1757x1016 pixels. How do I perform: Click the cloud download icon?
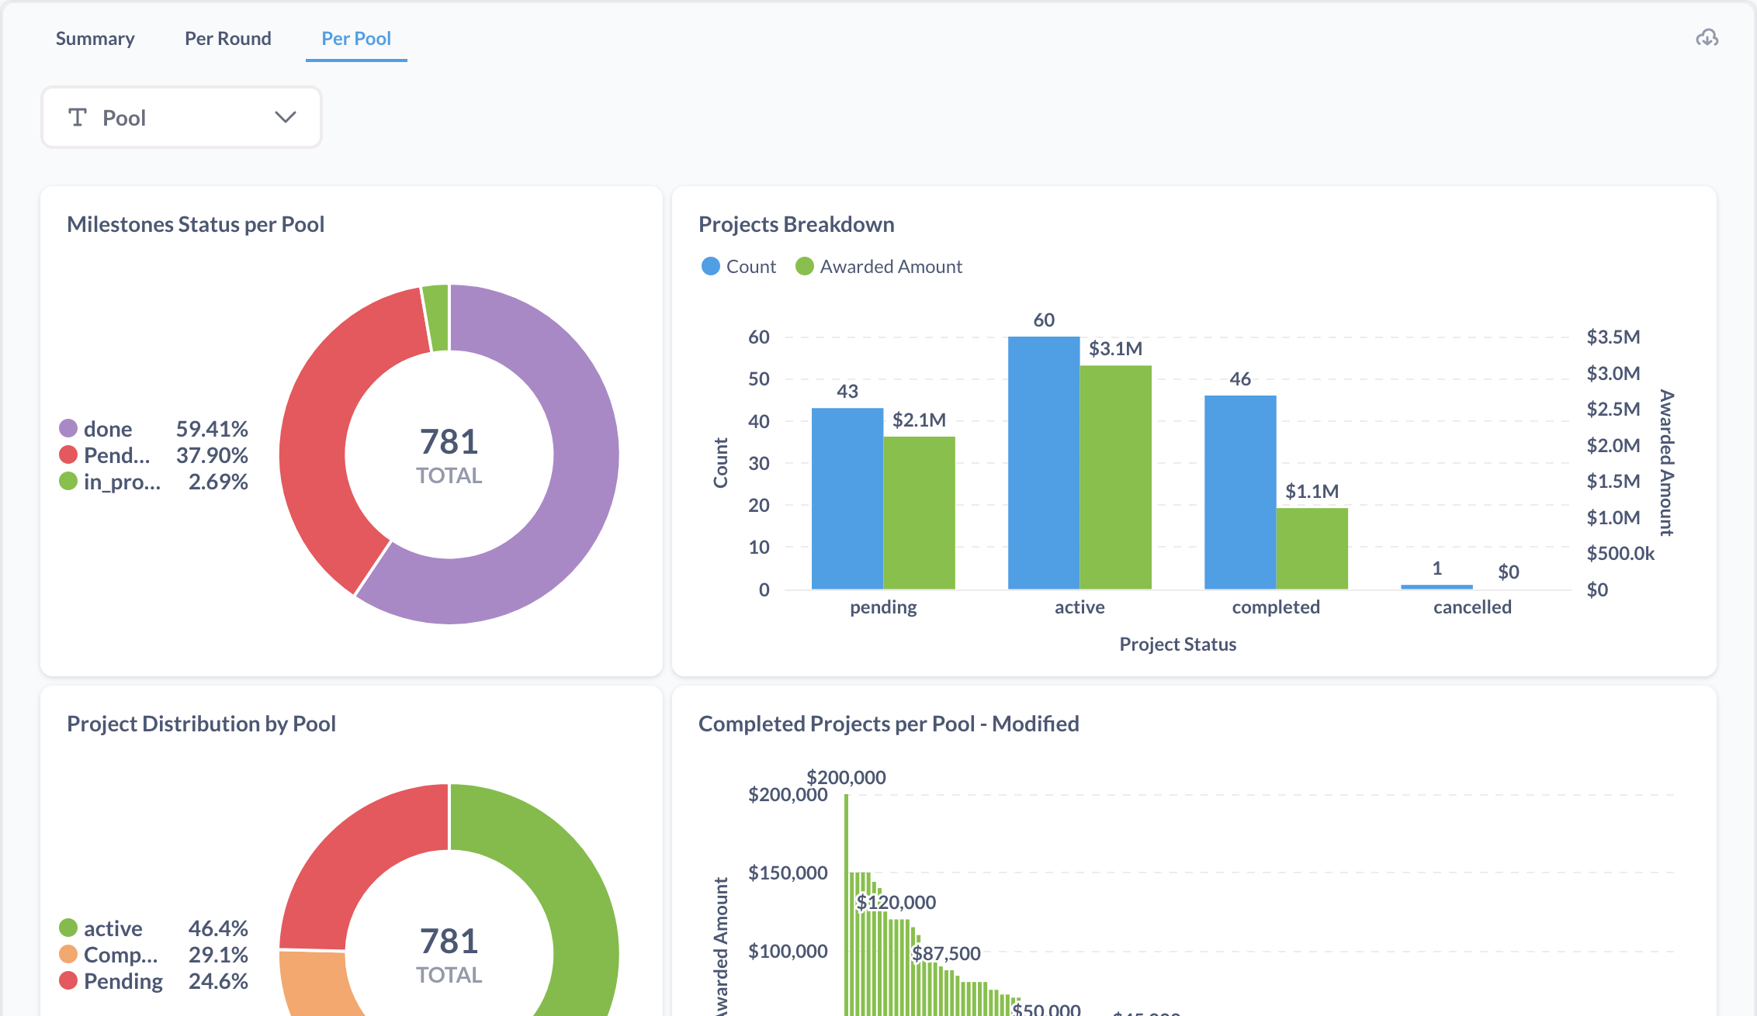(x=1707, y=38)
